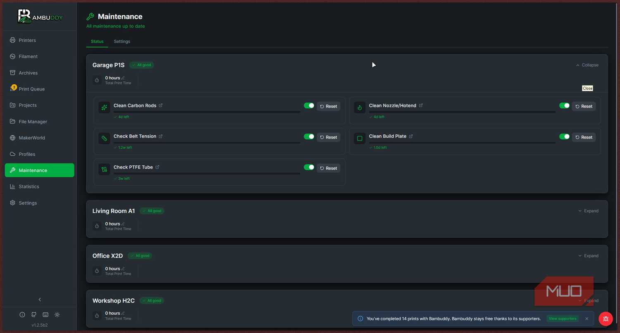Reset the Check PTFE Tube task
This screenshot has width=620, height=333.
tap(329, 168)
